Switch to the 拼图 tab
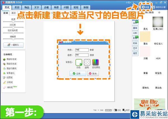This screenshot has height=119, width=168. point(86,7)
